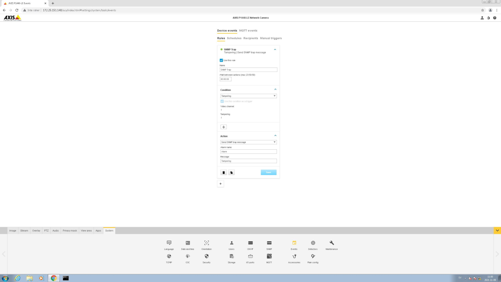Open the O3C settings icon
Viewport: 501px width, 282px height.
coord(188,256)
